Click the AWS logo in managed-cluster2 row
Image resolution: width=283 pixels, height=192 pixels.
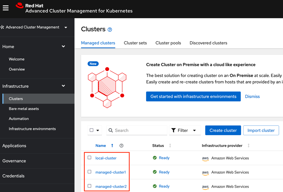pyautogui.click(x=205, y=187)
